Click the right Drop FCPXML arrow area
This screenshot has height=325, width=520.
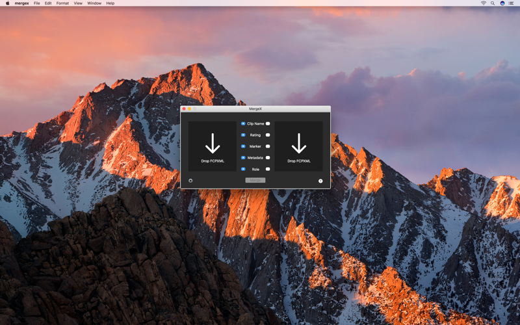click(299, 146)
